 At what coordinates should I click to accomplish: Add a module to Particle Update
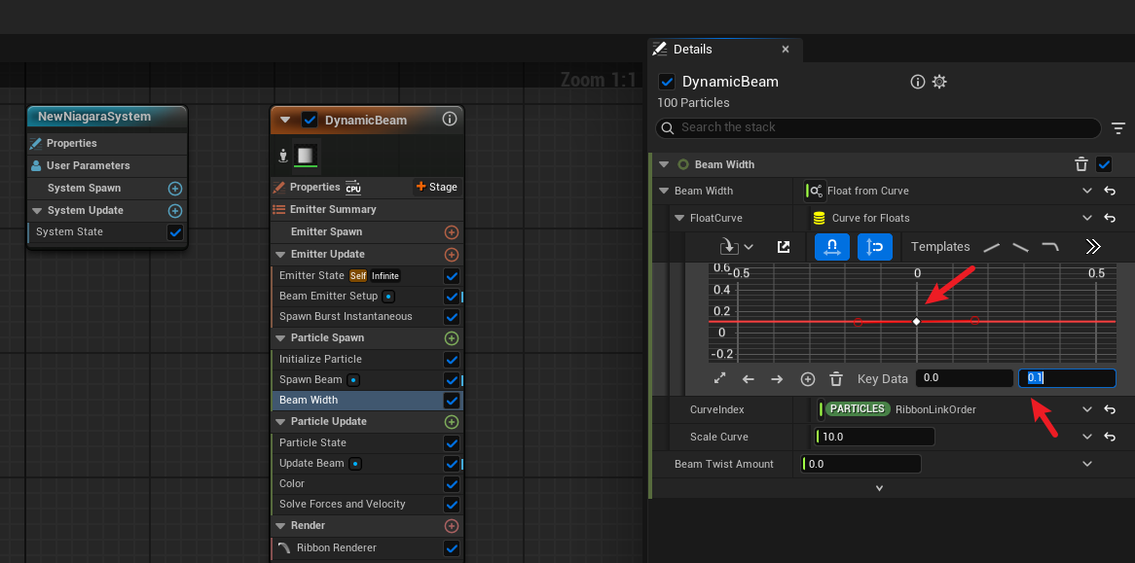pos(452,421)
